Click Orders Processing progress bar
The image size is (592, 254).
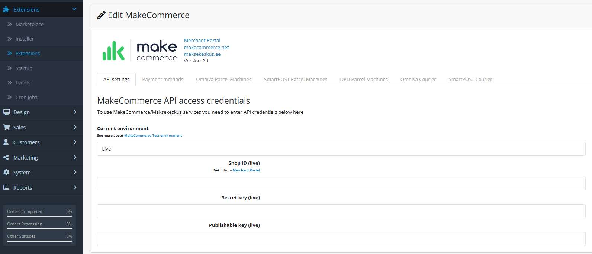point(39,228)
